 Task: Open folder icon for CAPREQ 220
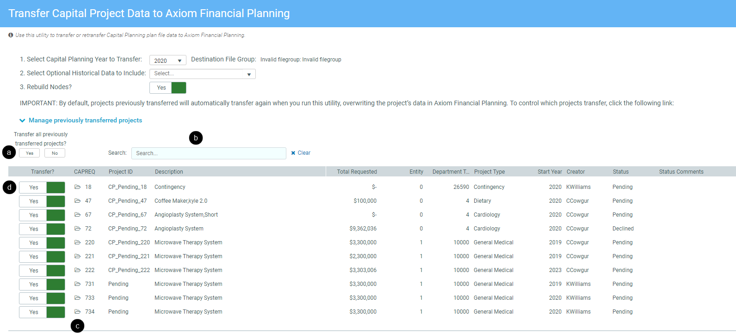(x=78, y=242)
